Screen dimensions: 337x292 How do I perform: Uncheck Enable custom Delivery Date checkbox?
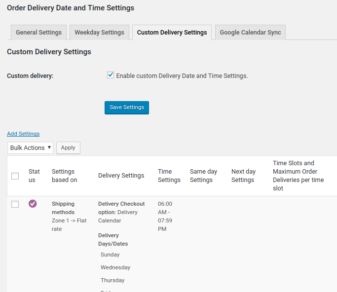[111, 75]
